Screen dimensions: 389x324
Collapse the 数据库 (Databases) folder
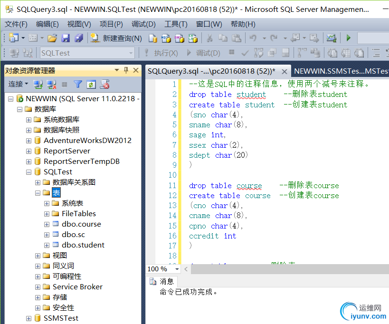(19, 109)
